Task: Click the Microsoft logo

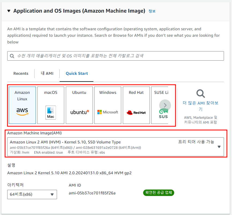Action: point(108,112)
